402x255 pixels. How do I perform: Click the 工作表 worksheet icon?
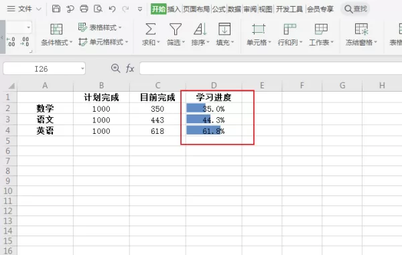tap(321, 29)
